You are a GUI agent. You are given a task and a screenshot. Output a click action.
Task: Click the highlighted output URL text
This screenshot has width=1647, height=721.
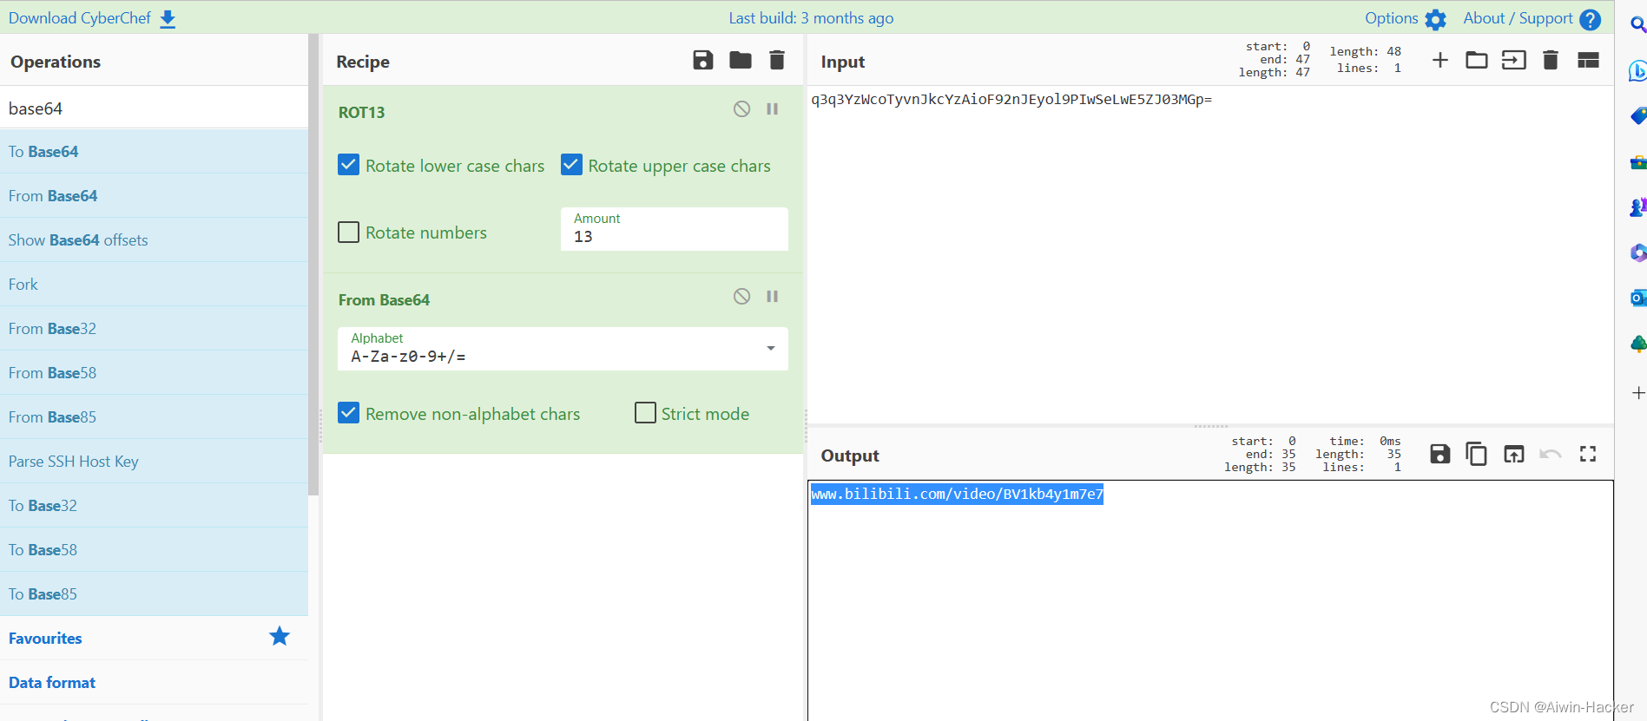(x=957, y=494)
